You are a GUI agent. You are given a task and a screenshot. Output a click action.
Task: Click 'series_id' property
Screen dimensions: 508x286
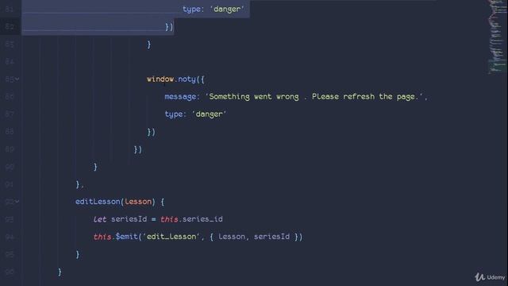(202, 219)
